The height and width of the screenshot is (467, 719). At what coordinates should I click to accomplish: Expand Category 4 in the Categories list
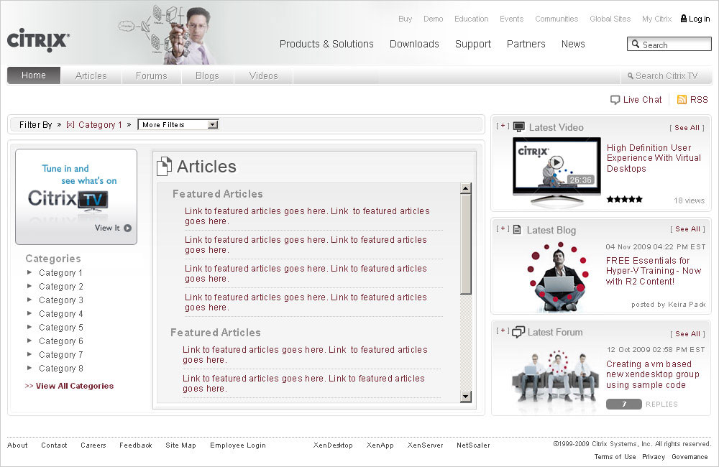(29, 313)
